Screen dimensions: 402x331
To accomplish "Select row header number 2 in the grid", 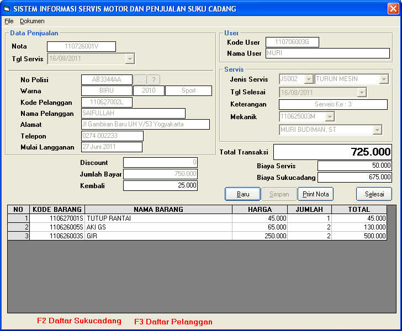I will 18,227.
